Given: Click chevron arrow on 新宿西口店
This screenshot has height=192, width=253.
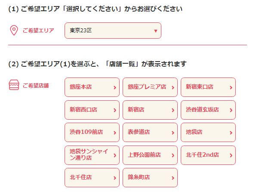Looking at the screenshot, I should (x=115, y=110).
